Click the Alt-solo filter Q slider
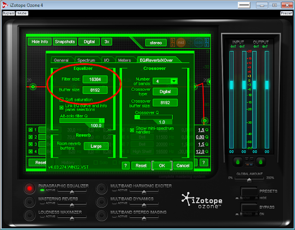The image size is (295, 230). (82, 121)
